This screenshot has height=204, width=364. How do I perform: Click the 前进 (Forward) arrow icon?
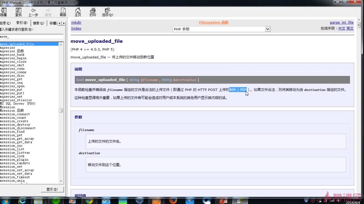point(48,12)
